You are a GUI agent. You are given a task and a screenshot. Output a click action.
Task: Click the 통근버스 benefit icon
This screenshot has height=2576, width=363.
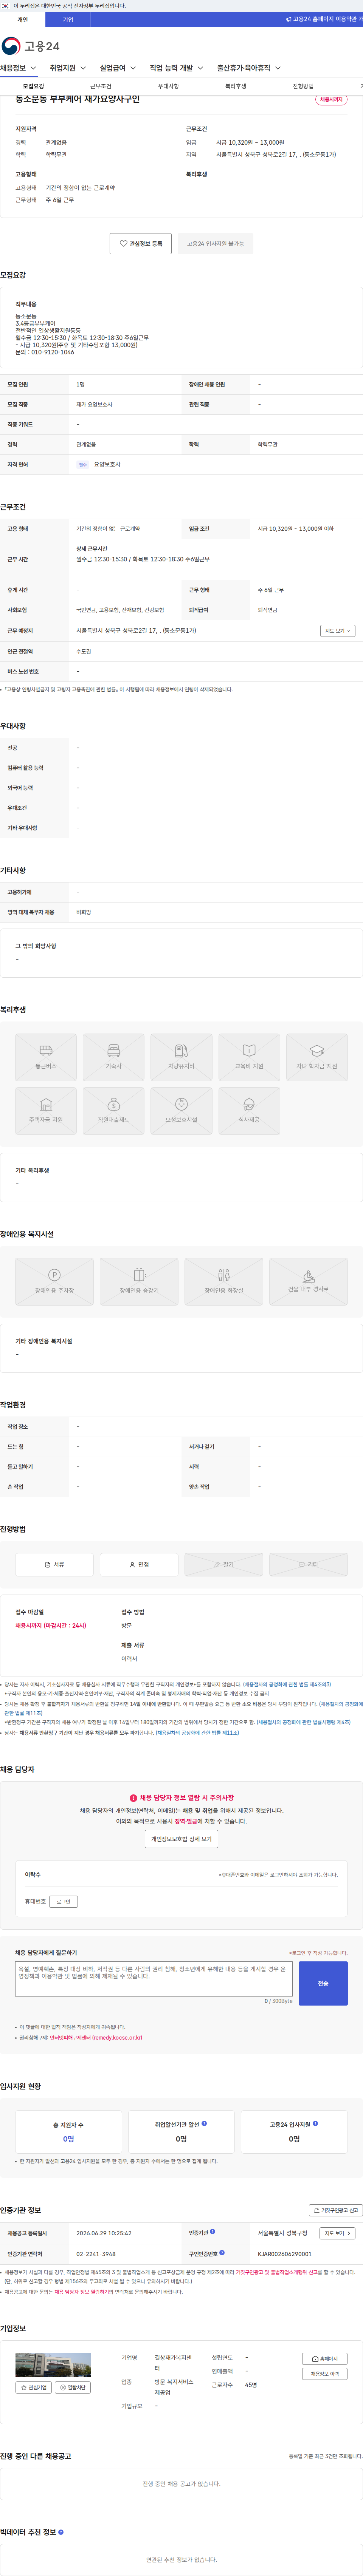click(46, 1057)
